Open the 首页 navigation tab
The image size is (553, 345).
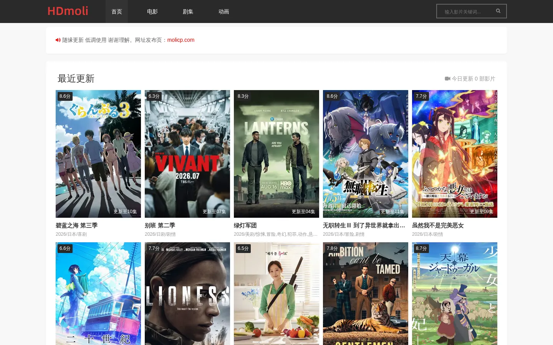pos(117,11)
